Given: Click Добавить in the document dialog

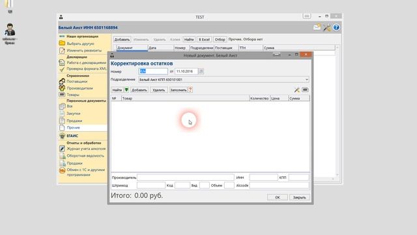Looking at the screenshot, I should point(139,90).
